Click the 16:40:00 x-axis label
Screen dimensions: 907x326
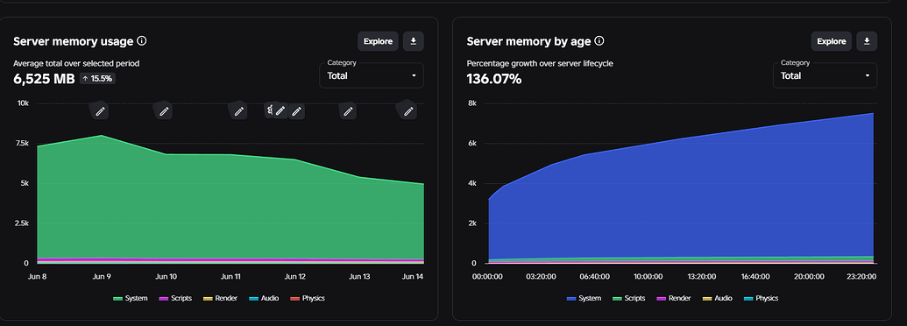coord(755,276)
